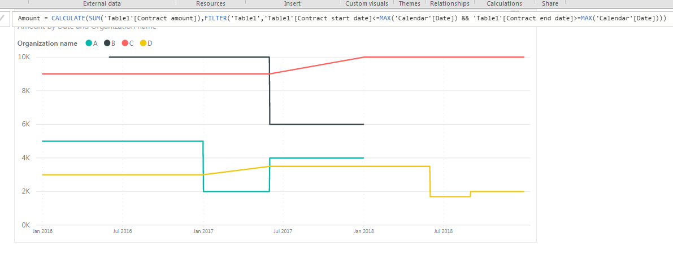Image resolution: width=673 pixels, height=263 pixels.
Task: Click the 10K y-axis label
Action: point(24,57)
